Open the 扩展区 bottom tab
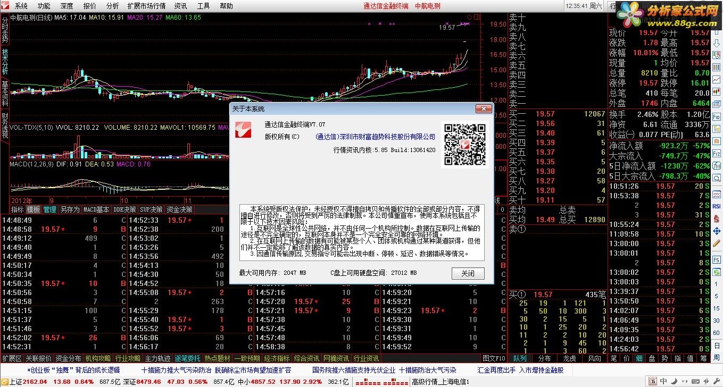This screenshot has width=723, height=387. pos(12,359)
